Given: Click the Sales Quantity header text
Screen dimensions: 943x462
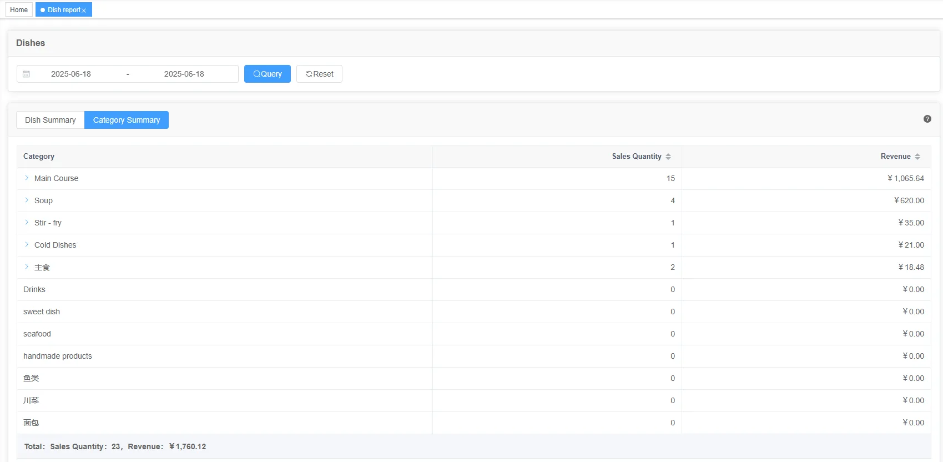Looking at the screenshot, I should (637, 157).
